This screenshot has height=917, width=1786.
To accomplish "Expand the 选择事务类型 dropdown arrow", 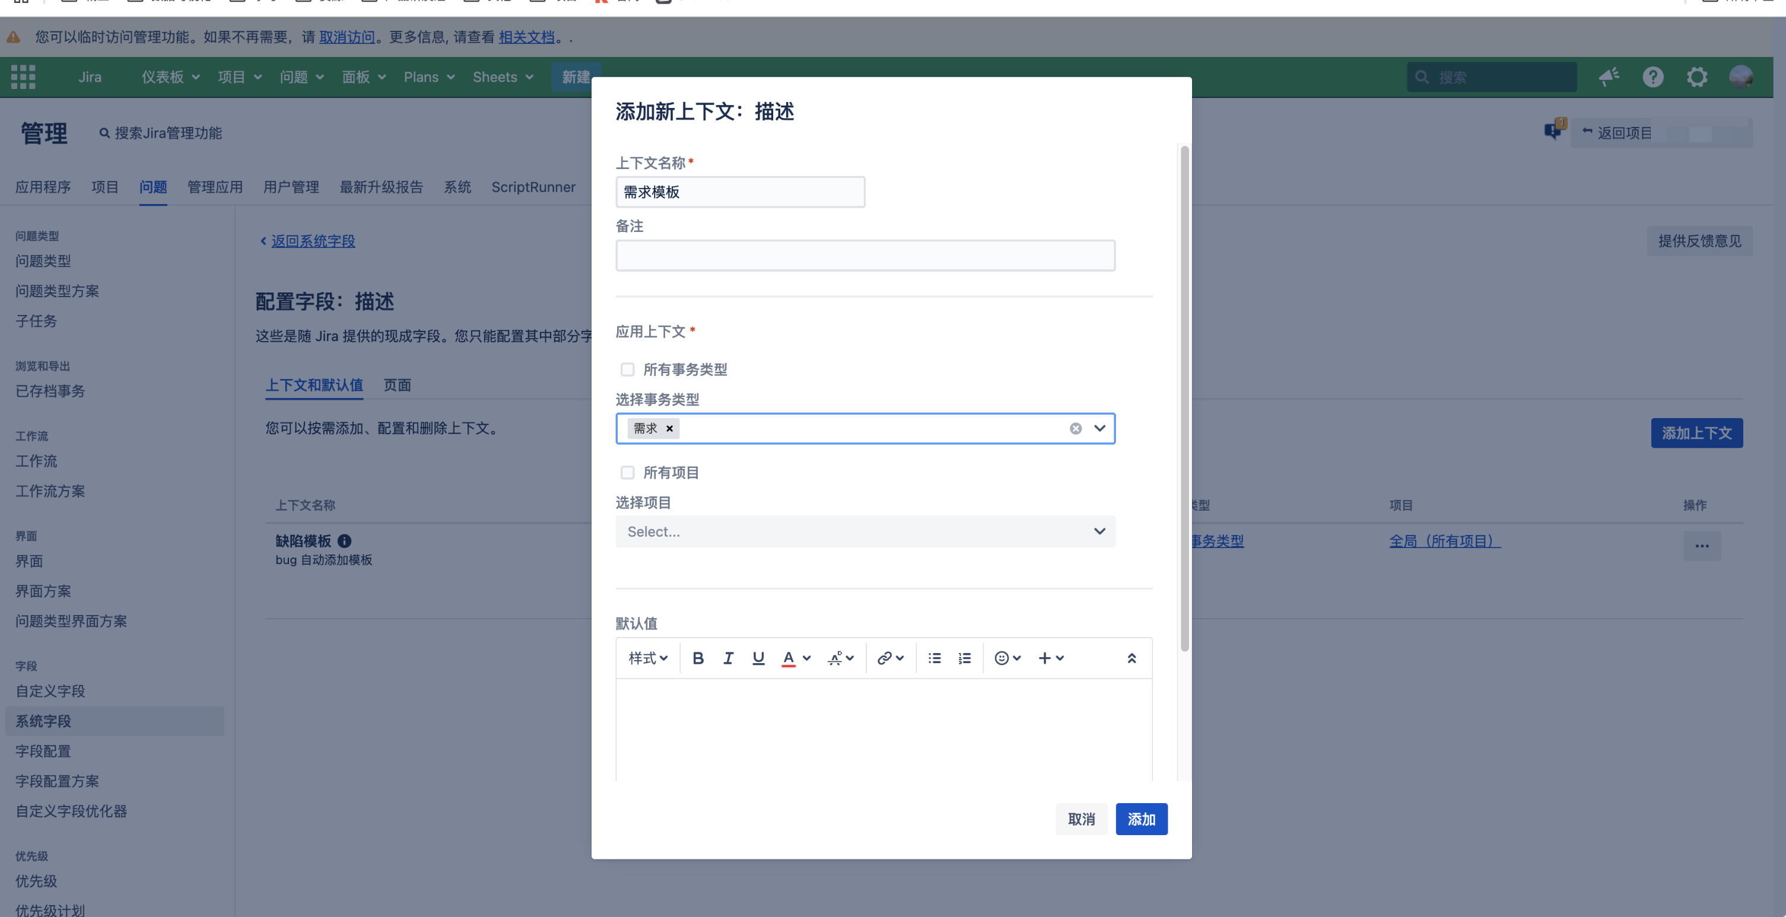I will pyautogui.click(x=1099, y=428).
